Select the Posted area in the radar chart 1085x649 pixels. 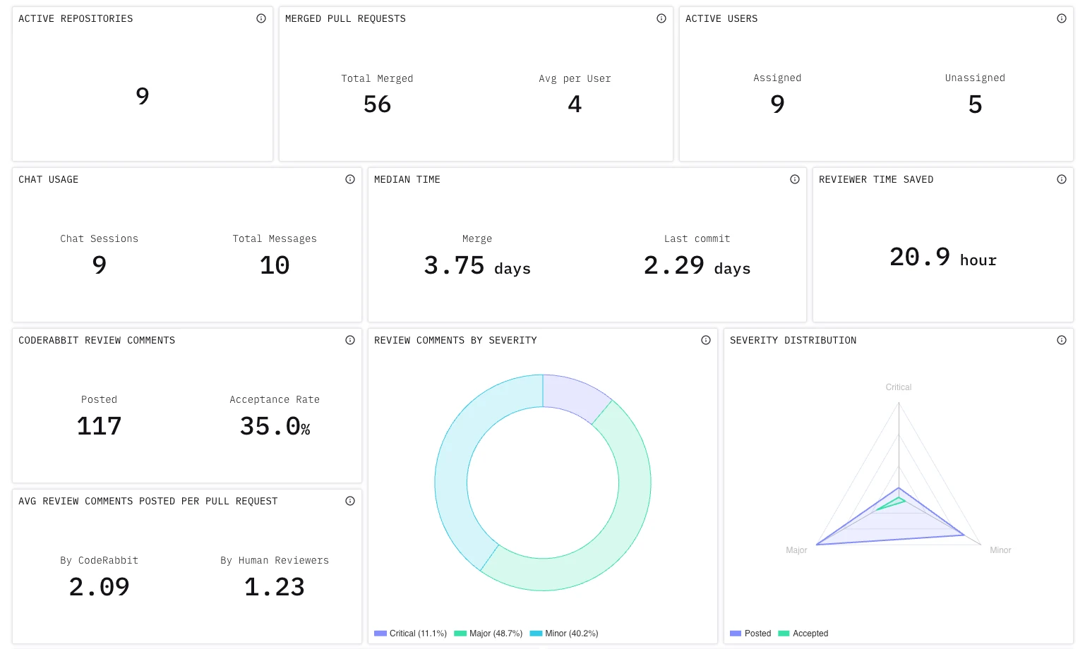tap(898, 526)
